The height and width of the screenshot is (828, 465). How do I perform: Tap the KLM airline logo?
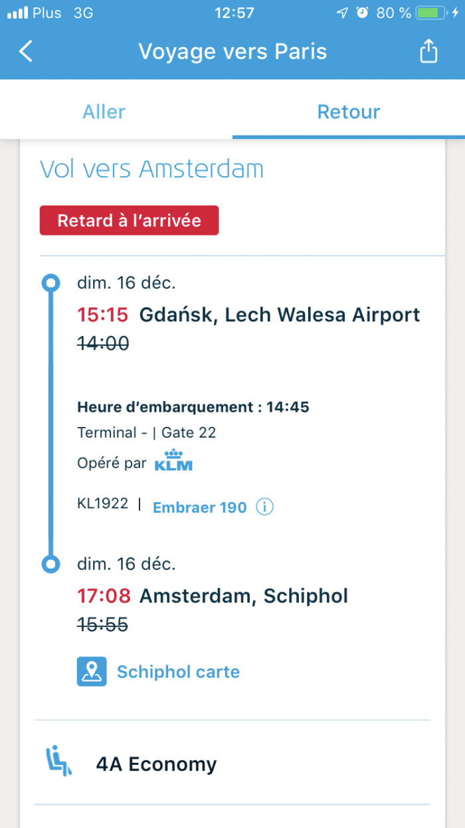click(x=173, y=460)
